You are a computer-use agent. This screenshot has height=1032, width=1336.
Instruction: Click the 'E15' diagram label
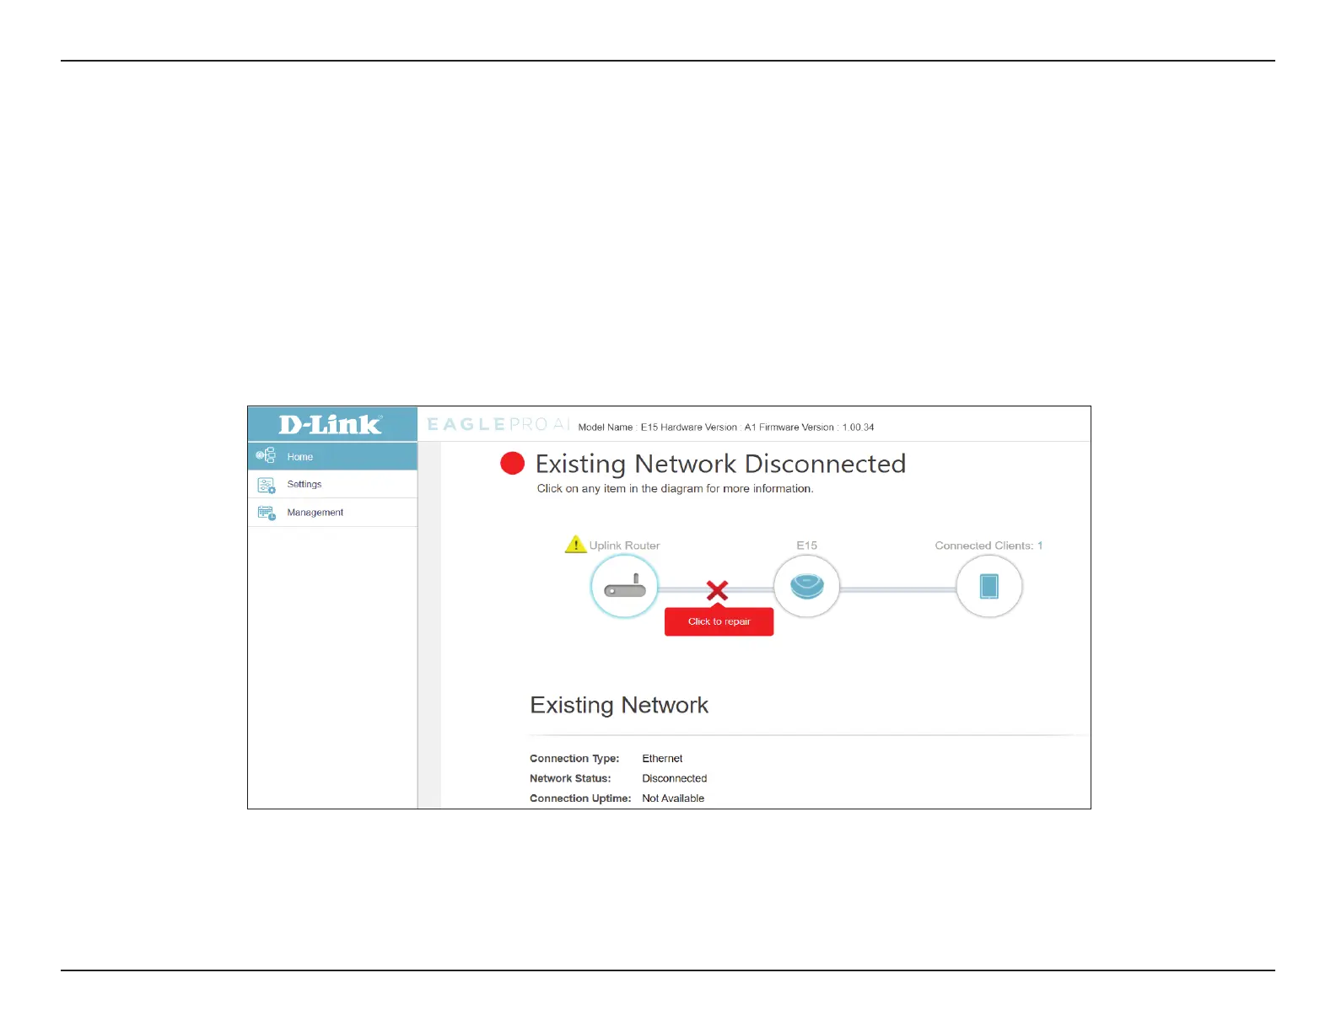tap(807, 546)
